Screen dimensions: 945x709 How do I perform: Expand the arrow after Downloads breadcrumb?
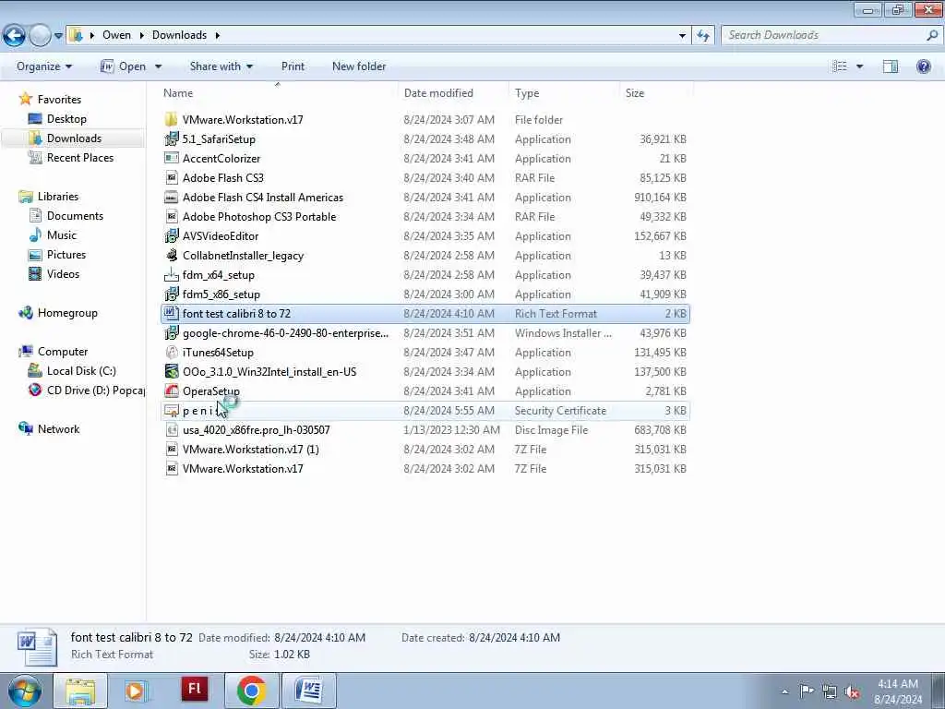pyautogui.click(x=218, y=35)
